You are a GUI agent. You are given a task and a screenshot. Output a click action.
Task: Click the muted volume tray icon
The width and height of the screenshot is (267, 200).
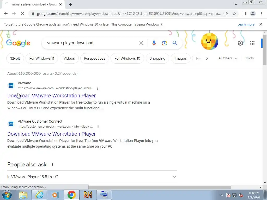coord(241,195)
